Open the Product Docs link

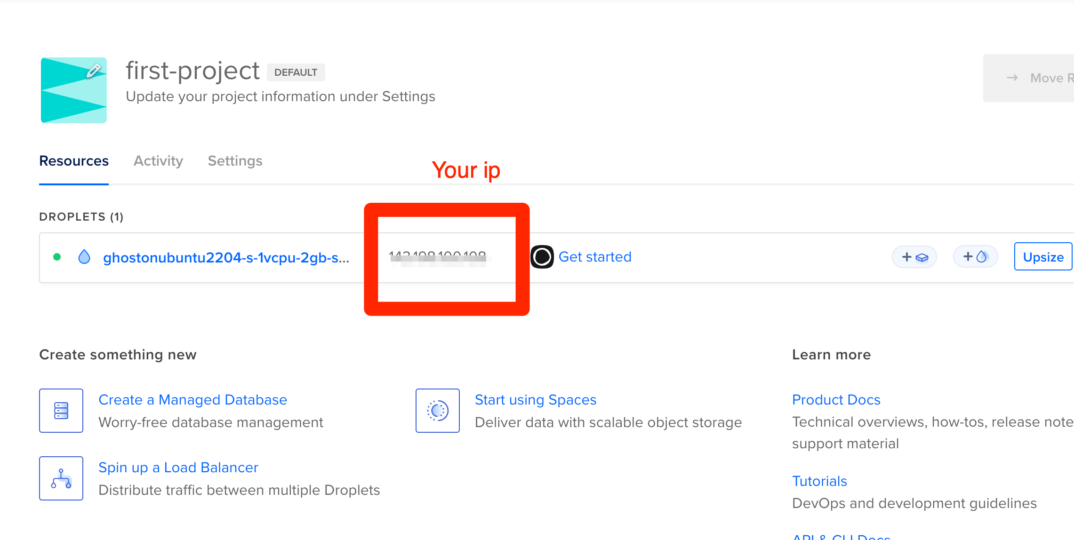836,400
